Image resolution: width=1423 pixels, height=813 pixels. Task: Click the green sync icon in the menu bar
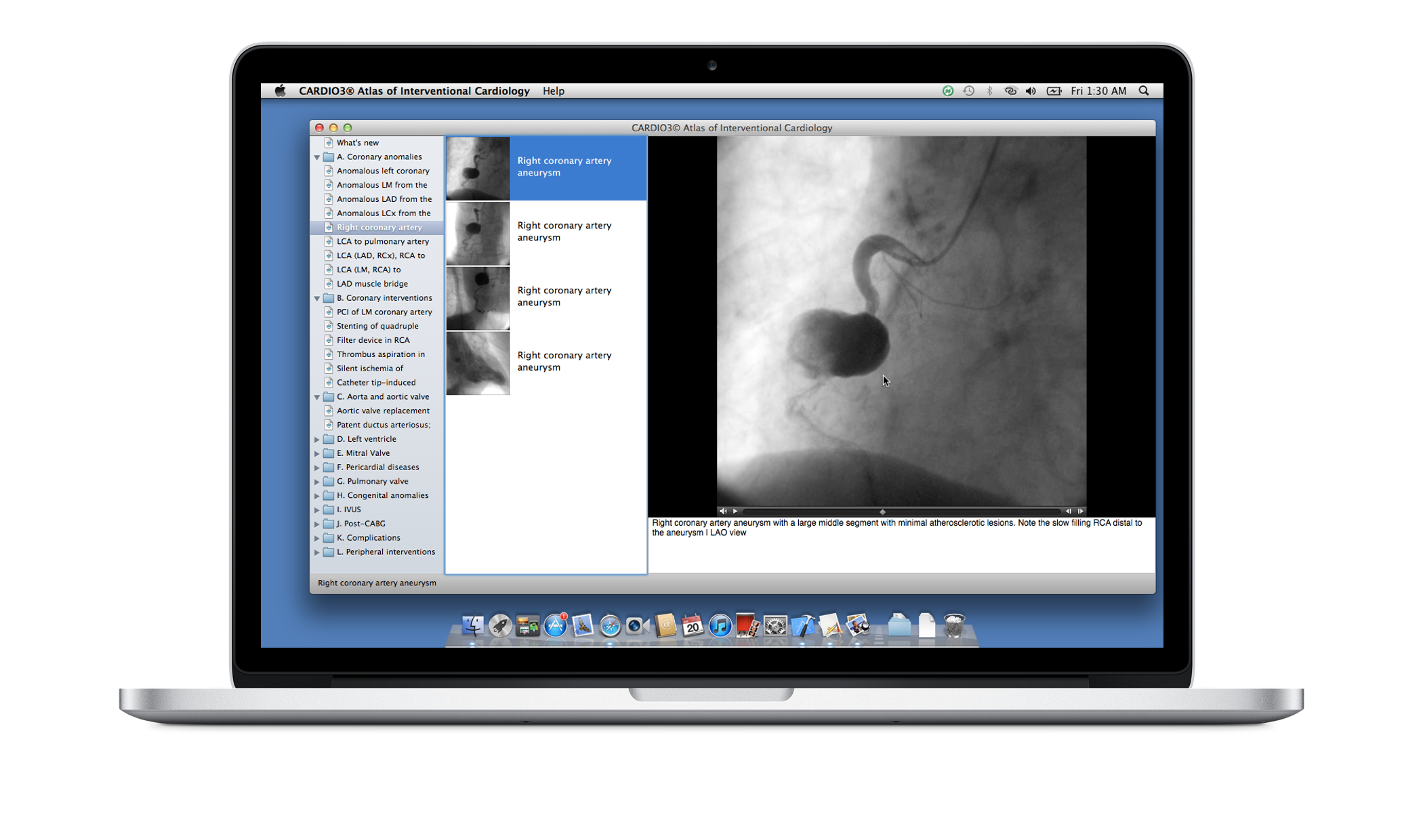tap(948, 91)
